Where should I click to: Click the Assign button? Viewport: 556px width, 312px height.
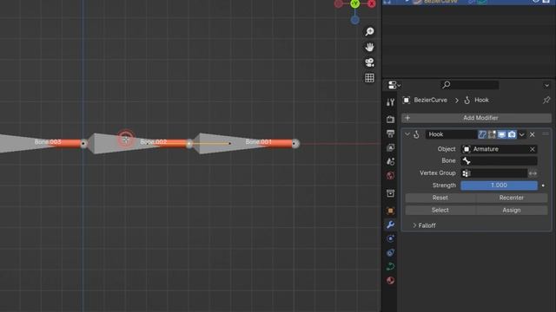(x=512, y=210)
